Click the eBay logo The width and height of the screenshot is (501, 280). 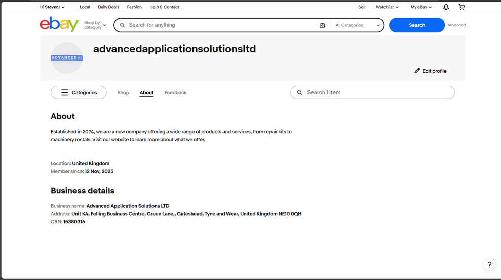pos(59,24)
